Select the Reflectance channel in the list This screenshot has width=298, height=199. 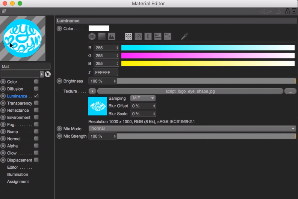(18, 110)
